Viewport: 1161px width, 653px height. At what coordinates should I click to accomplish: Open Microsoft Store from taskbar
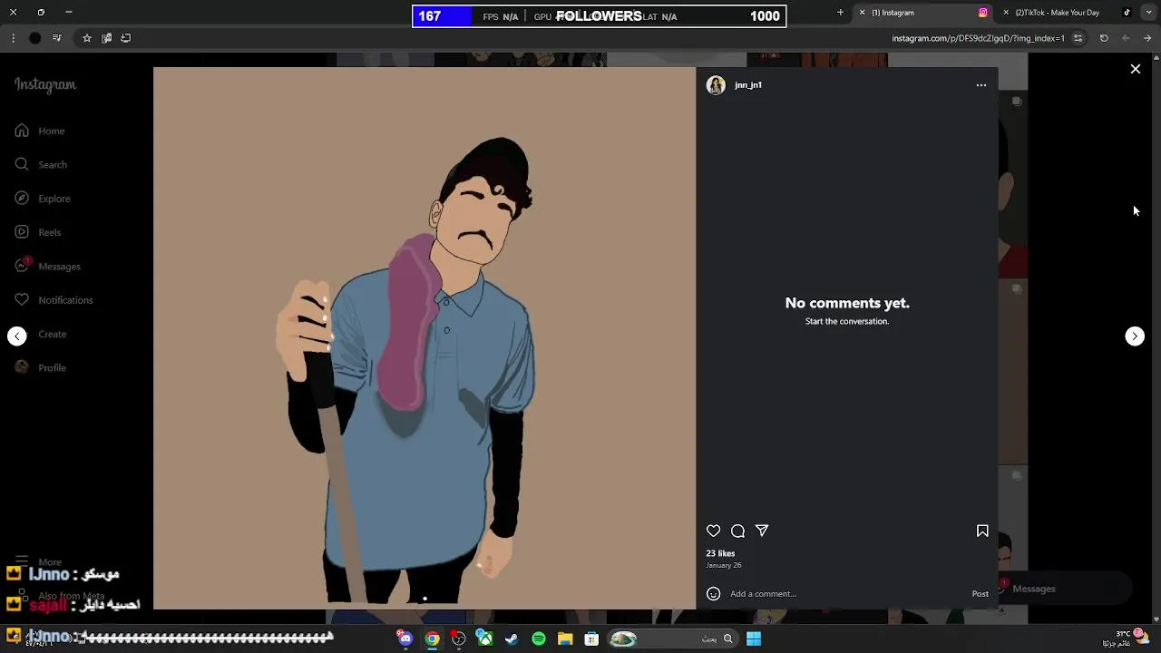tap(591, 639)
